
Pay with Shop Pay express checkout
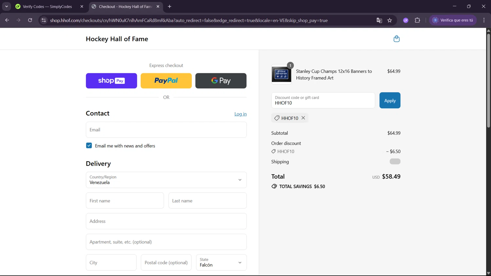tap(111, 81)
